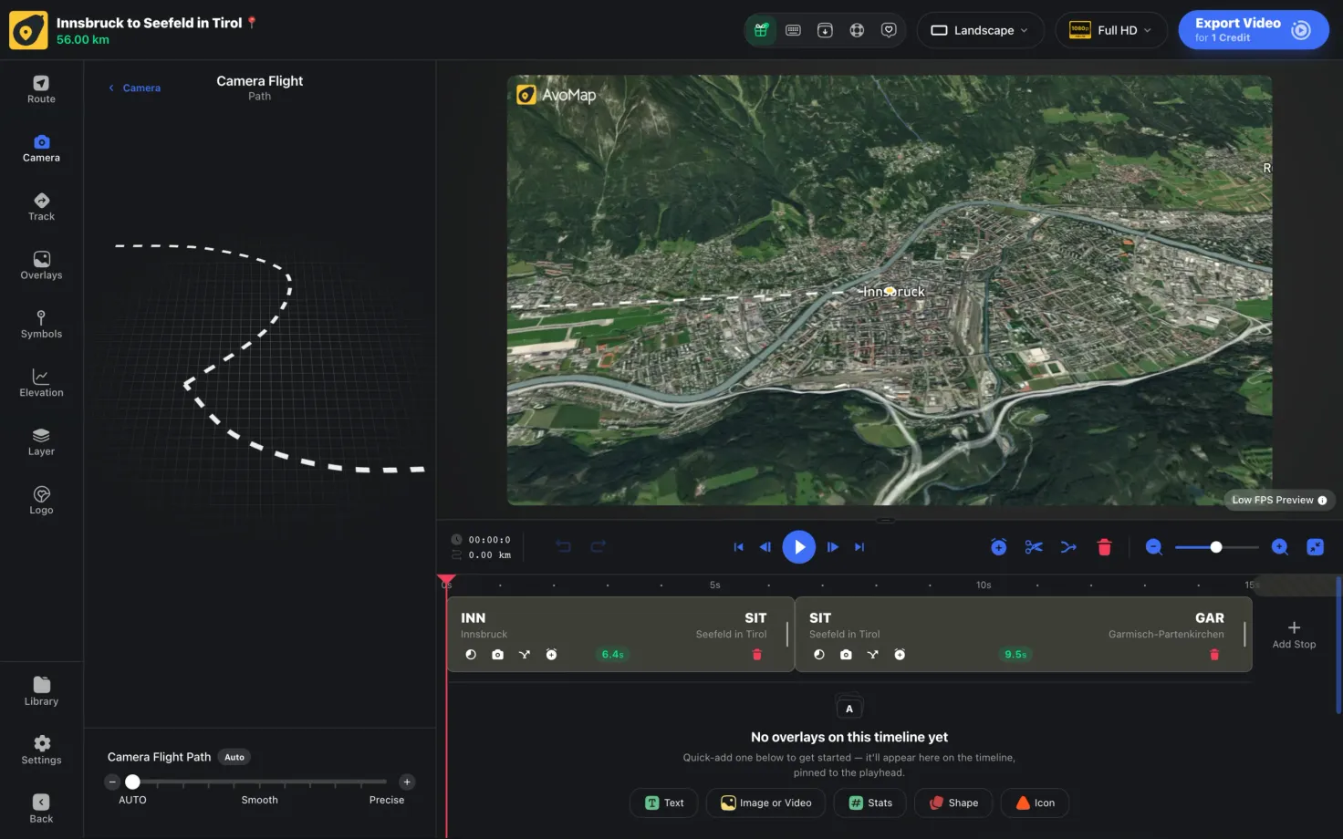Click the blue merge arrows icon in timeline toolbar
The width and height of the screenshot is (1343, 839).
click(1068, 547)
